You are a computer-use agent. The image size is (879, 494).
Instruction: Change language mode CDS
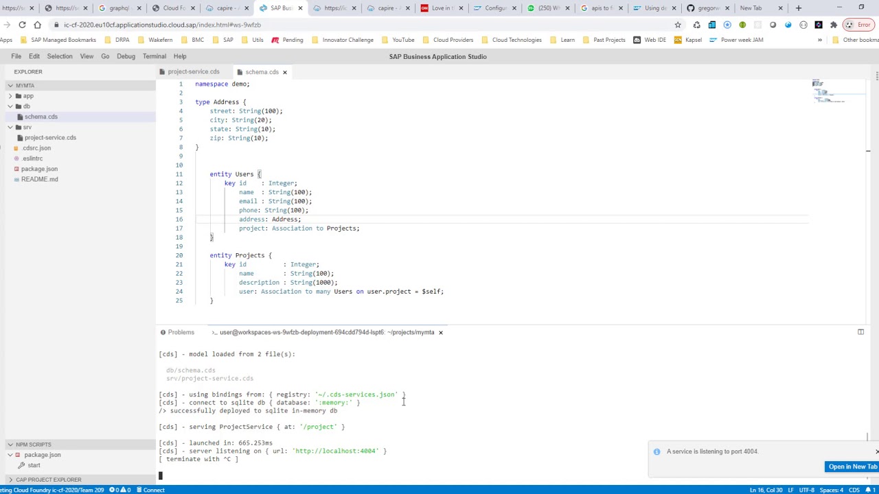(854, 490)
